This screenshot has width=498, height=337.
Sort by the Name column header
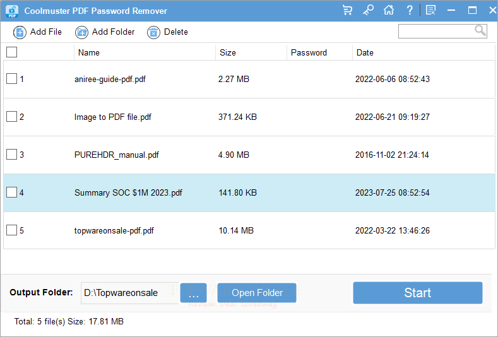tap(145, 52)
